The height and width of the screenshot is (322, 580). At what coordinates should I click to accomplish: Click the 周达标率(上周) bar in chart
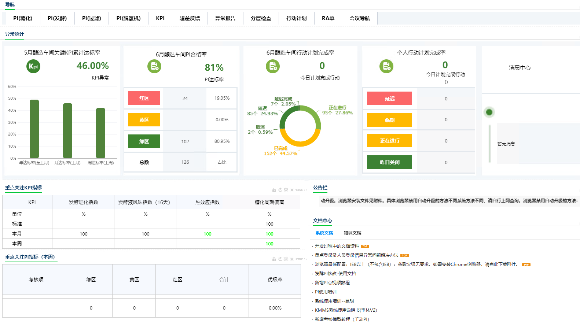click(100, 133)
